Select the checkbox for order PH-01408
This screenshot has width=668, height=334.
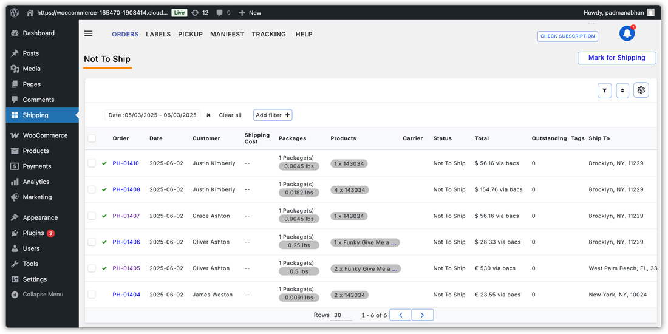click(x=92, y=189)
